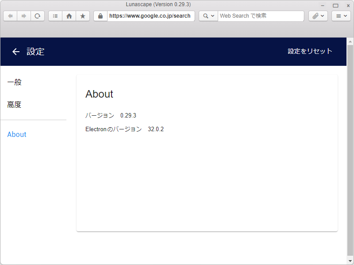
Task: Go to the home page icon
Action: pyautogui.click(x=69, y=16)
